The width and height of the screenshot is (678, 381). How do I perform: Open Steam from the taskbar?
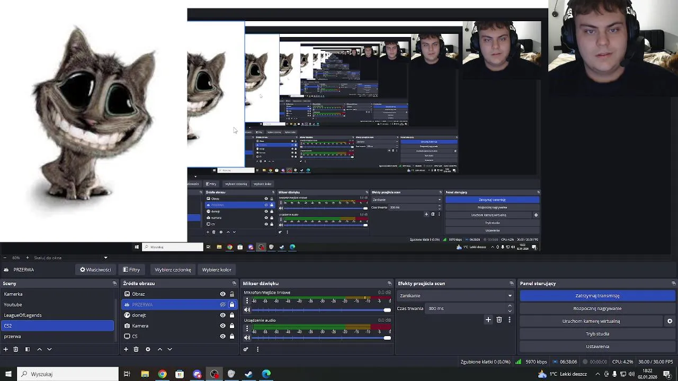pos(249,374)
